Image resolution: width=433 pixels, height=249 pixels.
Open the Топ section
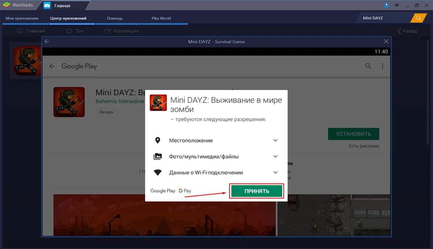75,31
